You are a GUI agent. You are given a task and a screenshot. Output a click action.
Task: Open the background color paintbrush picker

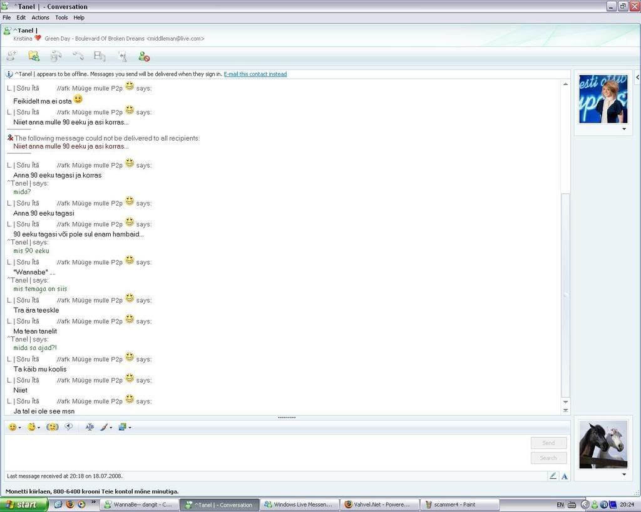pyautogui.click(x=106, y=427)
